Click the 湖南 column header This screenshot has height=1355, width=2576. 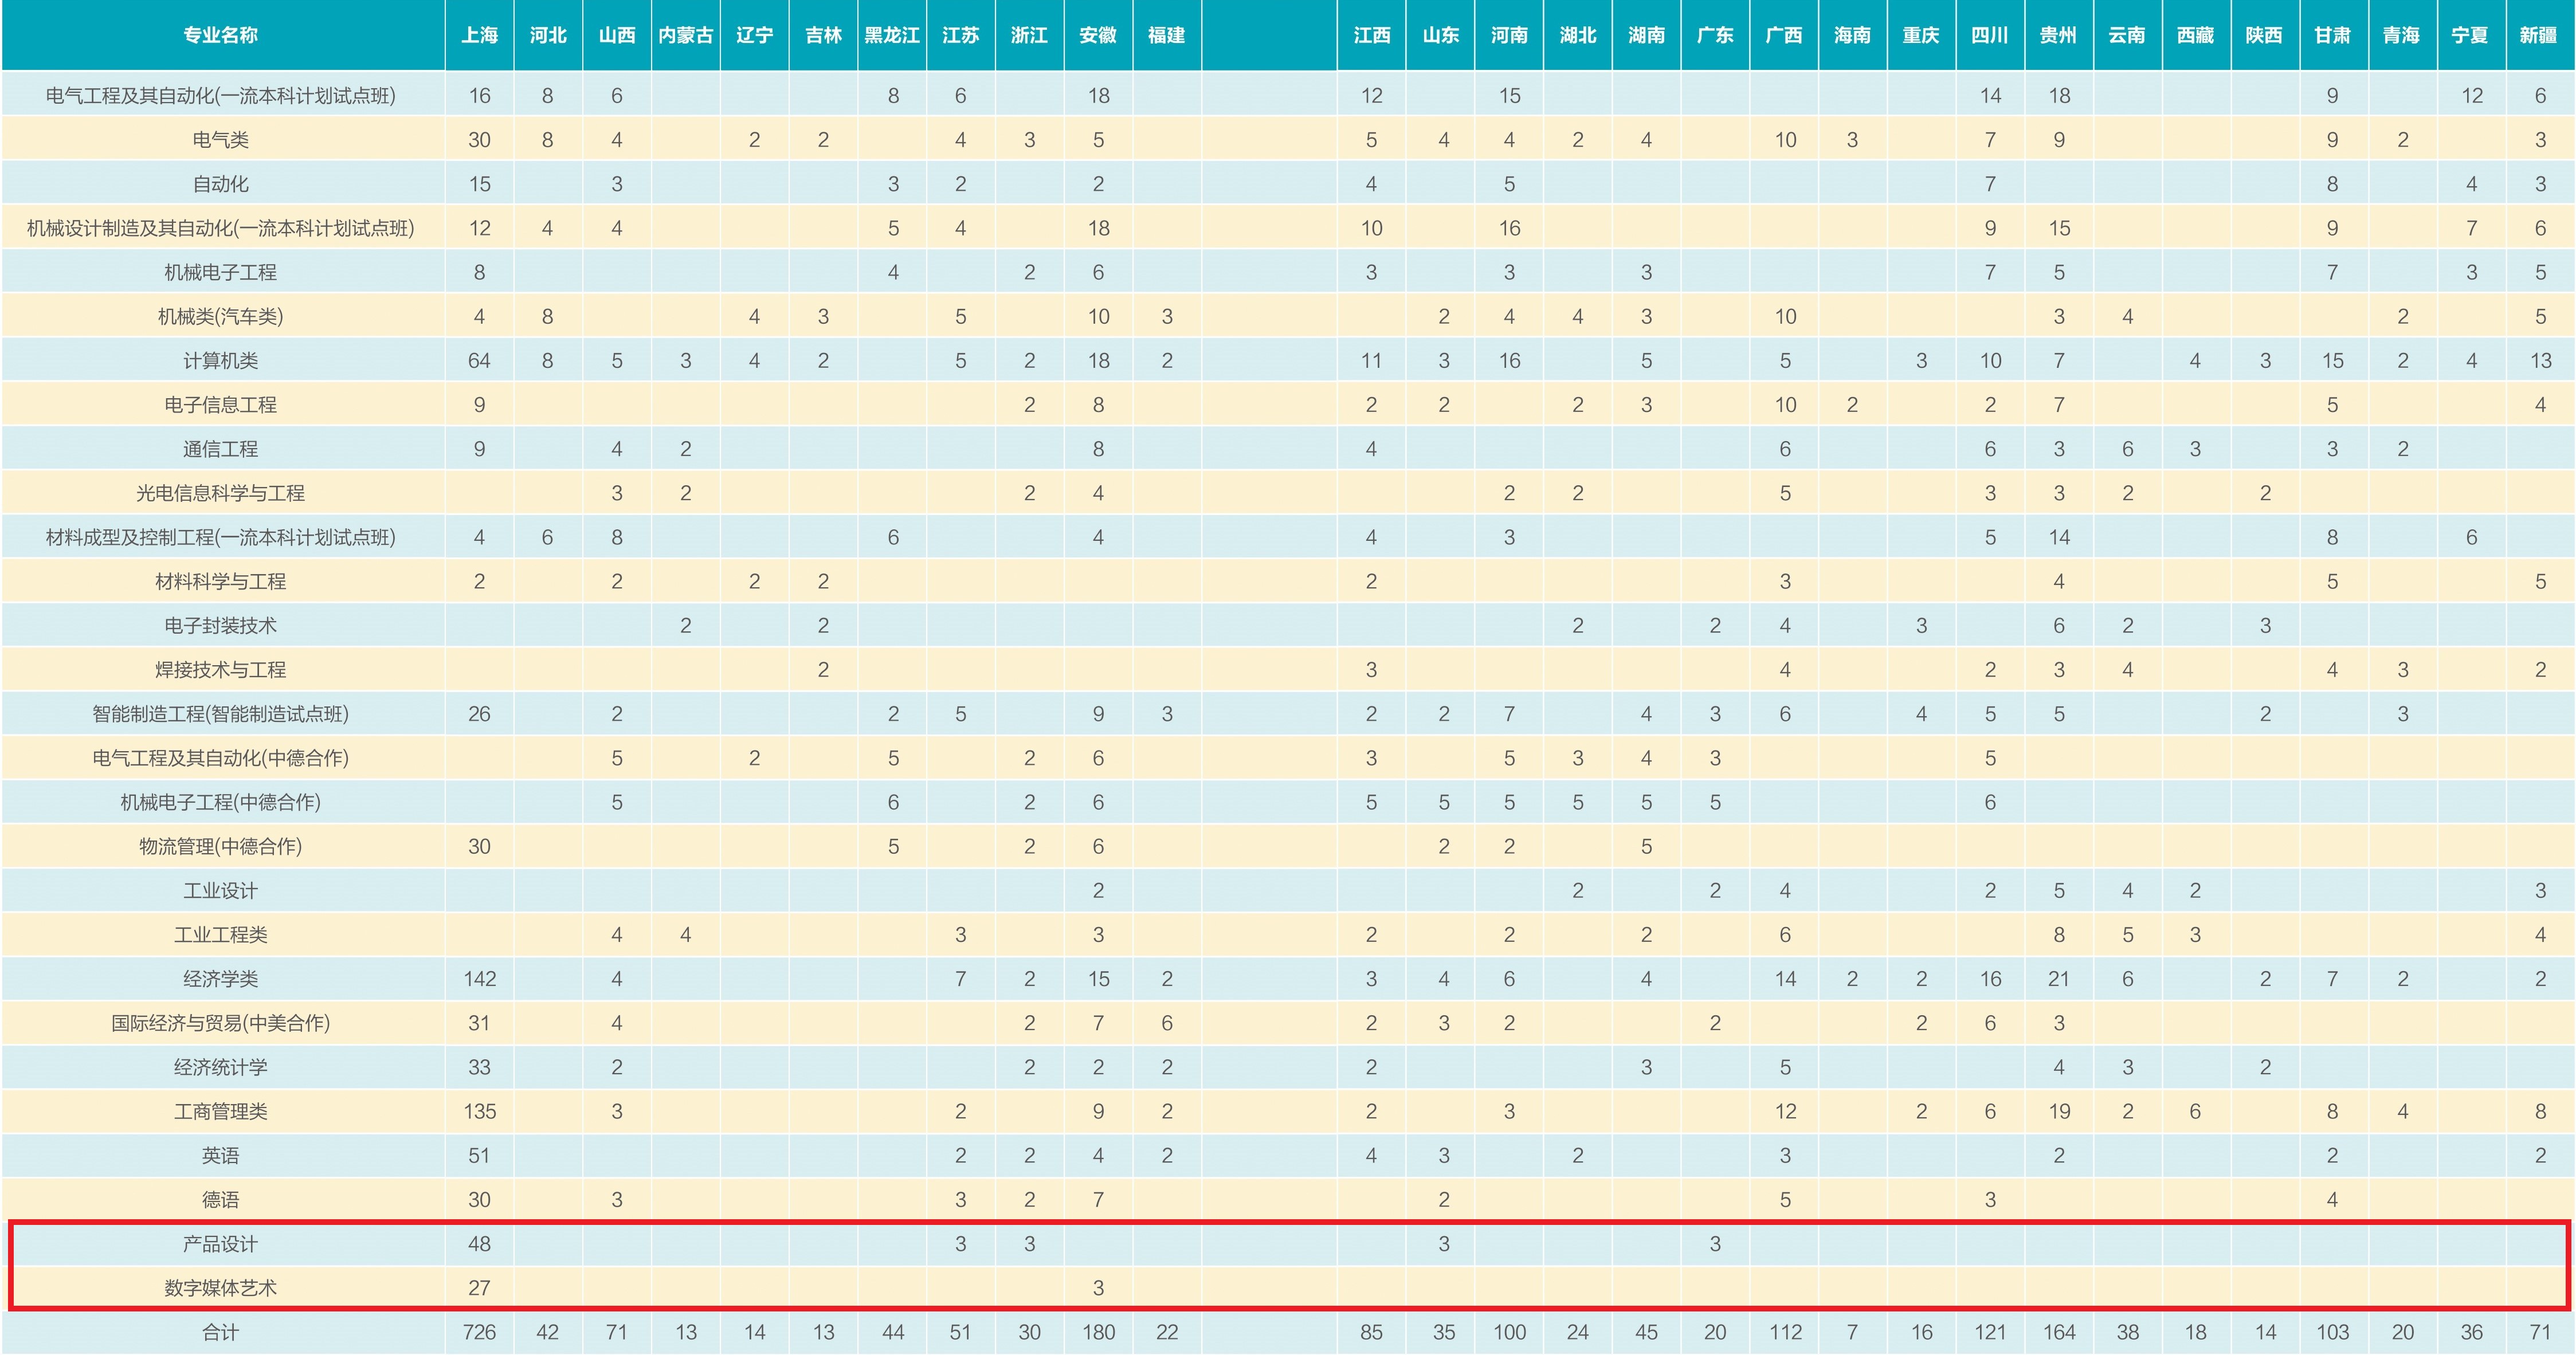pos(1647,35)
